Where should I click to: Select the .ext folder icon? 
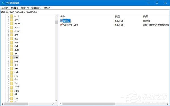(x=12, y=68)
